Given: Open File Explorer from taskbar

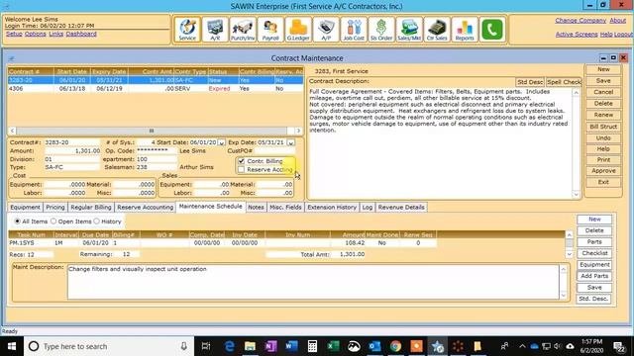Looking at the screenshot, I should (x=250, y=346).
